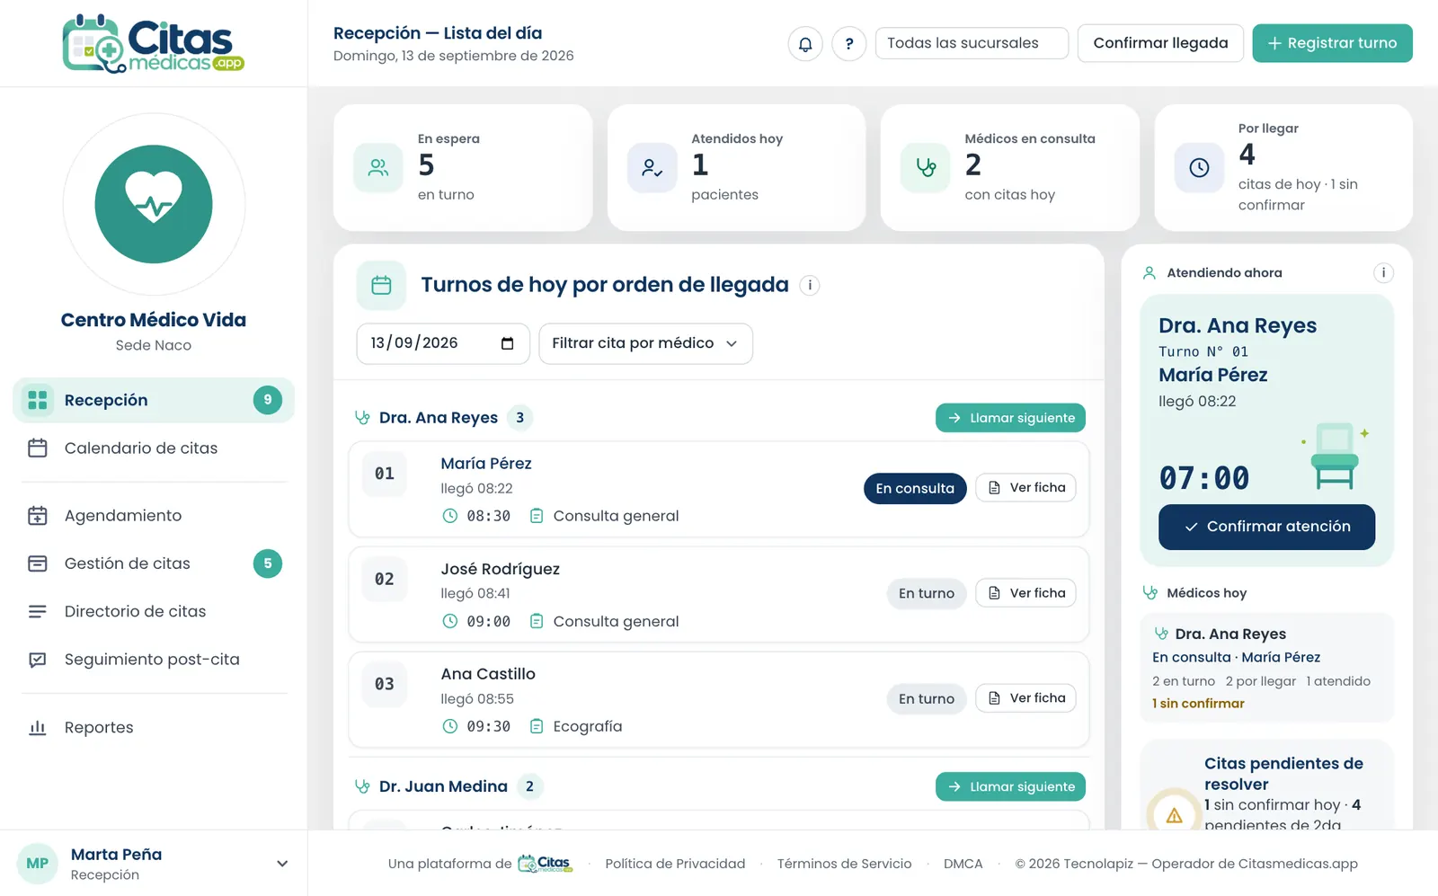
Task: View ficha for Ana Castillo
Action: 1025,698
